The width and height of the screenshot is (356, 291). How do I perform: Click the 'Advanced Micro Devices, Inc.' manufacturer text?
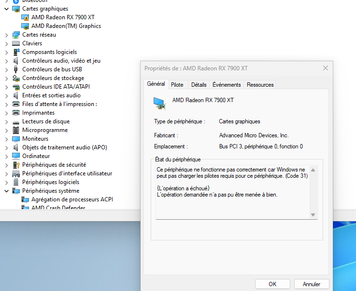click(x=254, y=135)
